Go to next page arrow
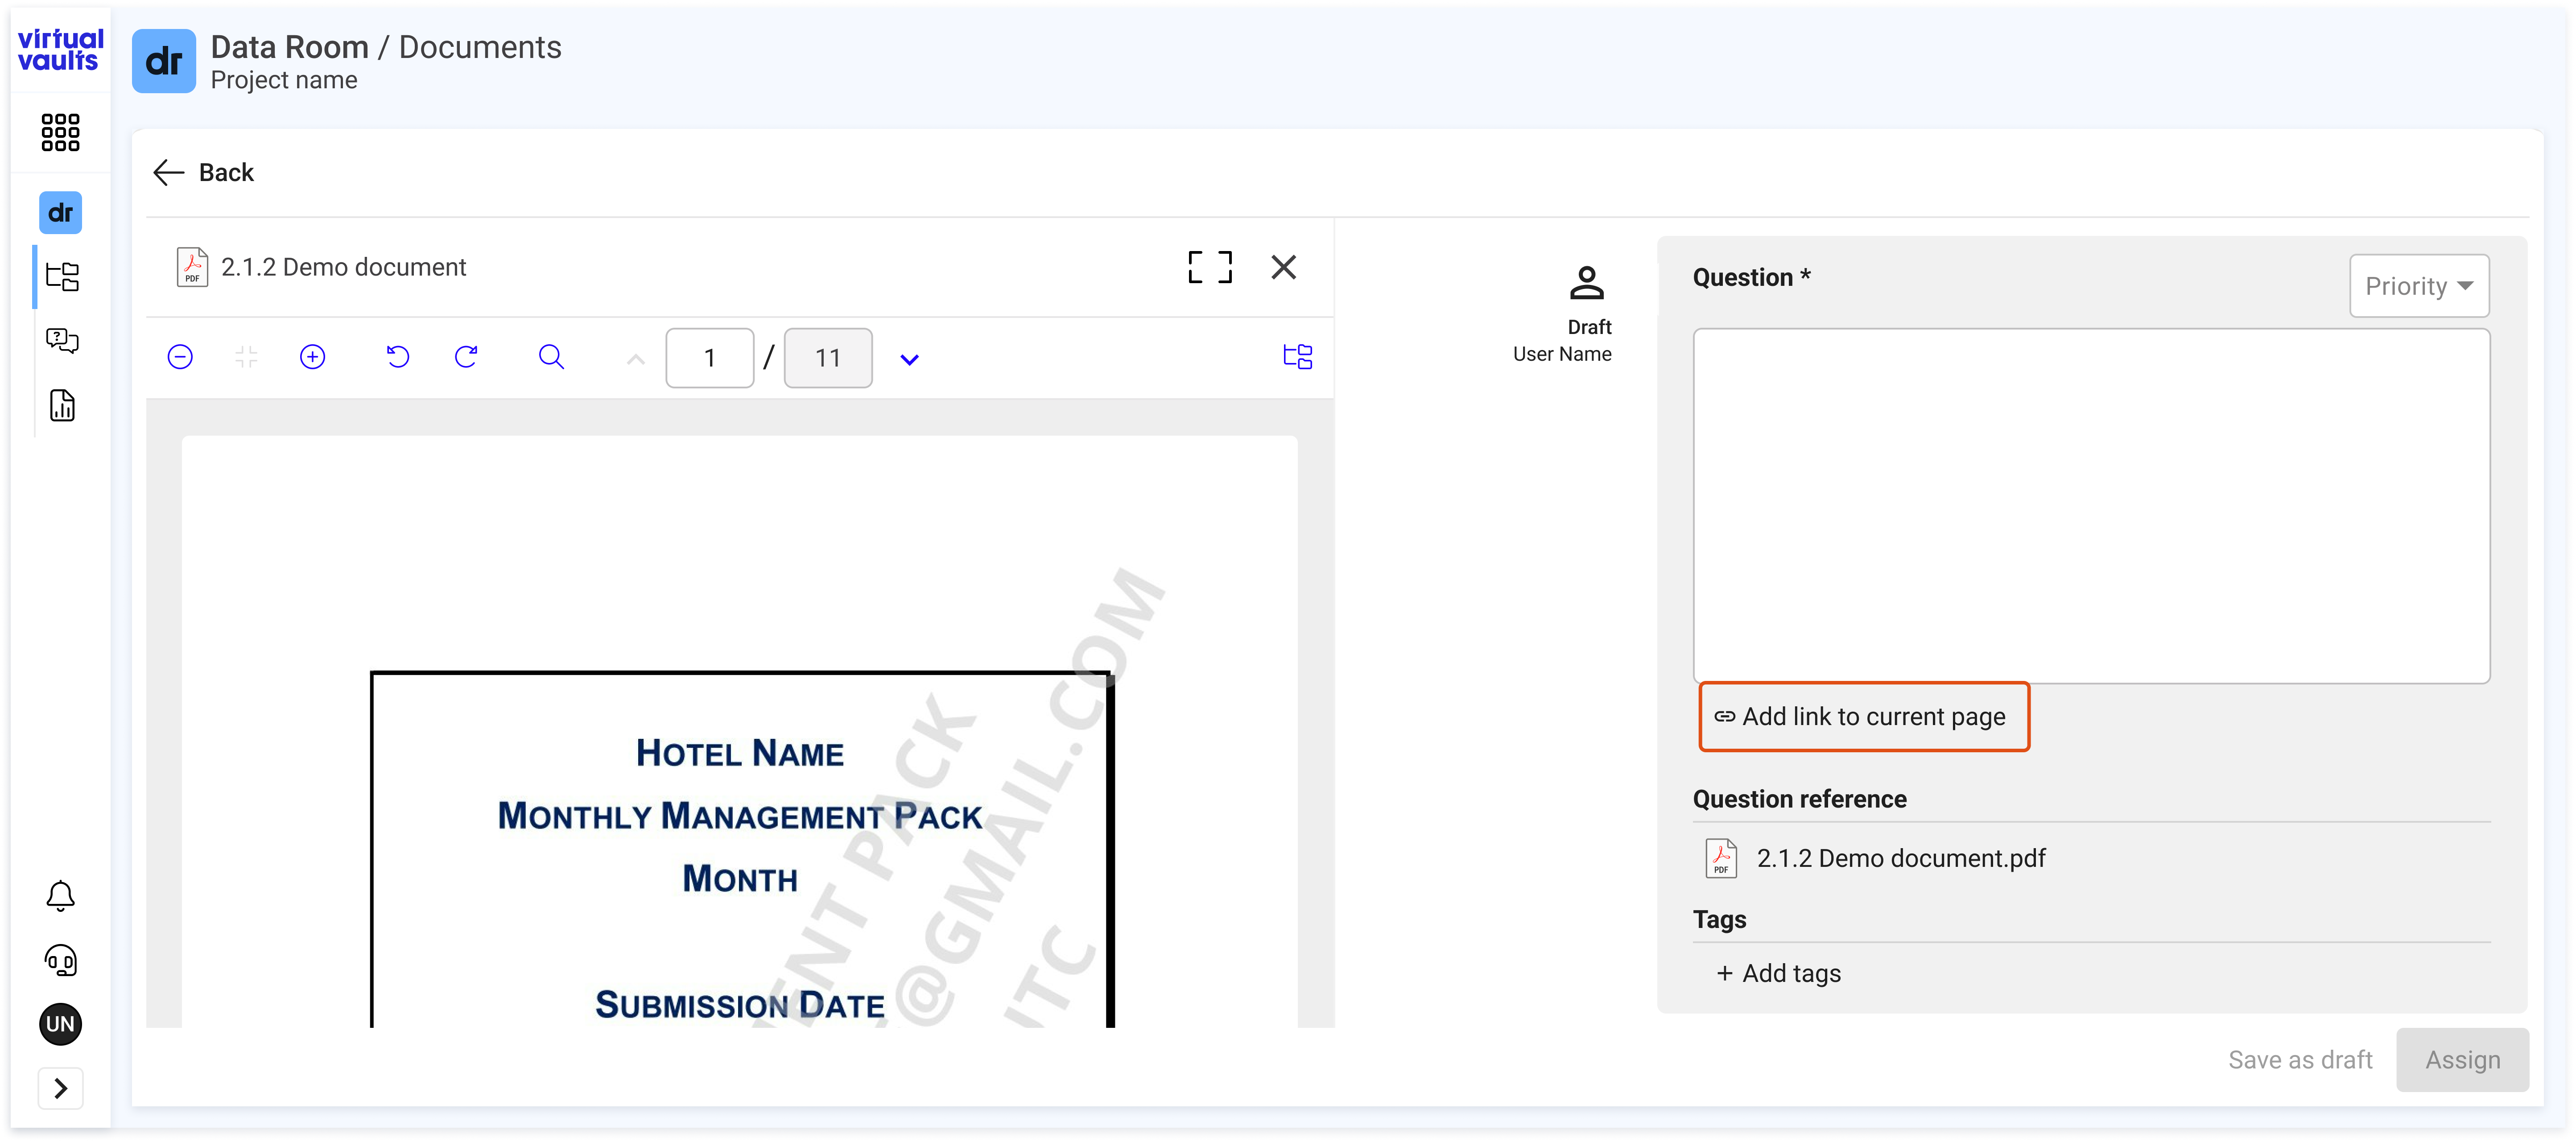This screenshot has width=2576, height=1142. pyautogui.click(x=909, y=360)
